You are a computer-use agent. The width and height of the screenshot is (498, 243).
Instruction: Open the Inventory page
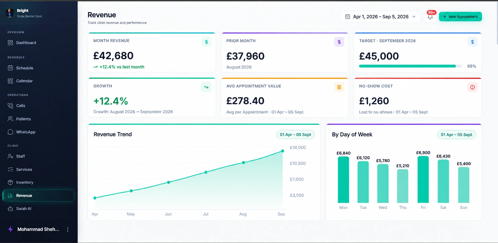pyautogui.click(x=38, y=182)
